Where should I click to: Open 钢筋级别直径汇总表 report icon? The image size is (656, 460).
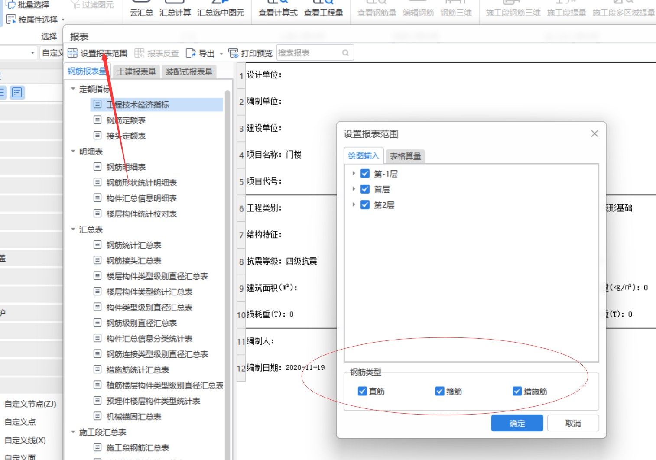coord(97,322)
